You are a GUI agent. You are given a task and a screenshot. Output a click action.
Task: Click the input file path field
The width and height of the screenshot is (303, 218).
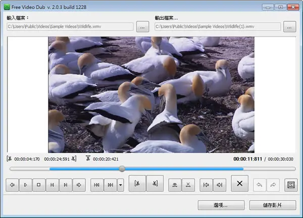tap(70, 26)
